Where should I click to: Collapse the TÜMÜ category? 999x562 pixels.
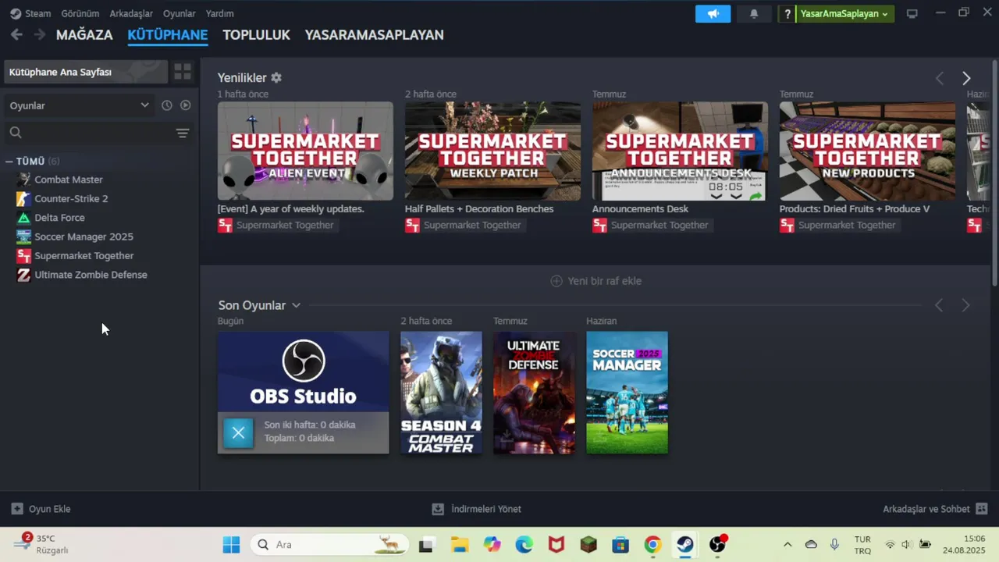(9, 161)
